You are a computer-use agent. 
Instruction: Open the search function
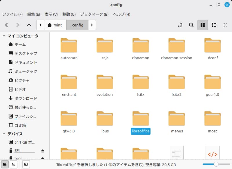tap(191, 25)
